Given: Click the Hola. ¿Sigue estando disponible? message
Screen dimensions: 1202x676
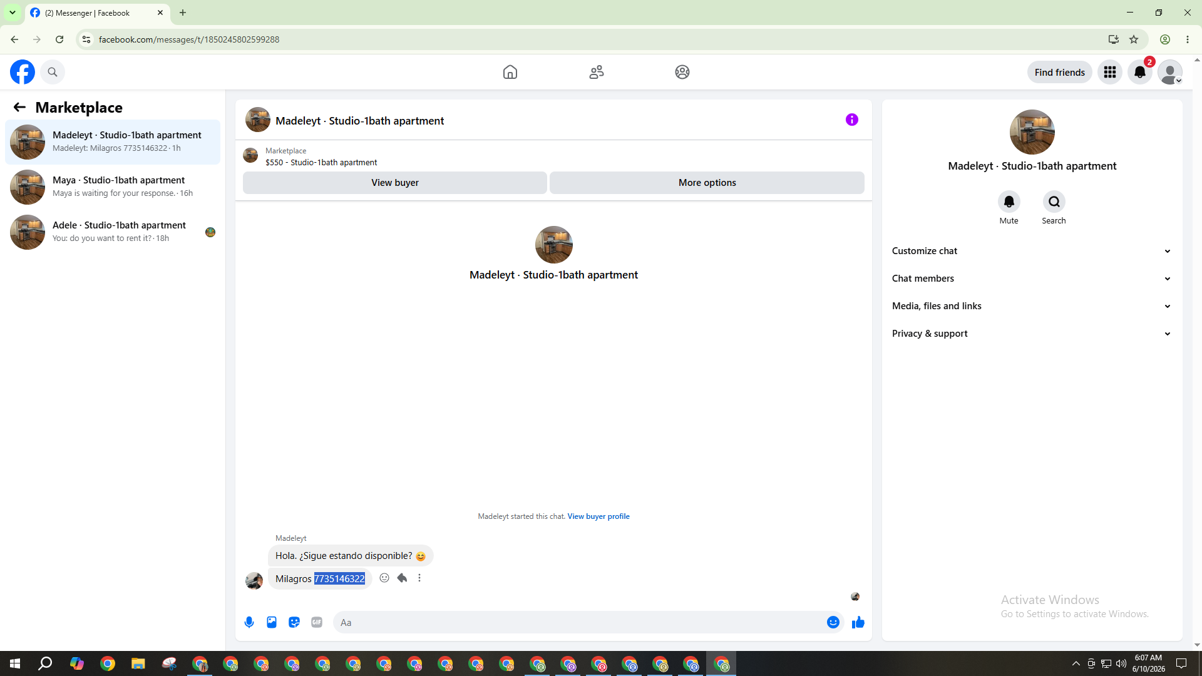Looking at the screenshot, I should coord(351,556).
